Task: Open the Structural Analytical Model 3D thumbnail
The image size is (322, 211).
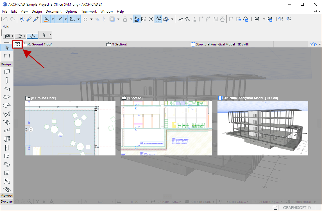Action: 263,128
